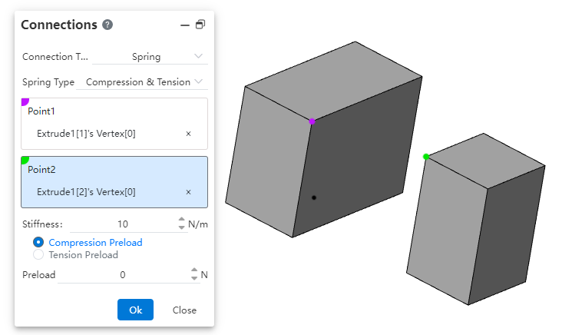This screenshot has width=572, height=335.
Task: Open the Spring Type dropdown
Action: pos(144,81)
